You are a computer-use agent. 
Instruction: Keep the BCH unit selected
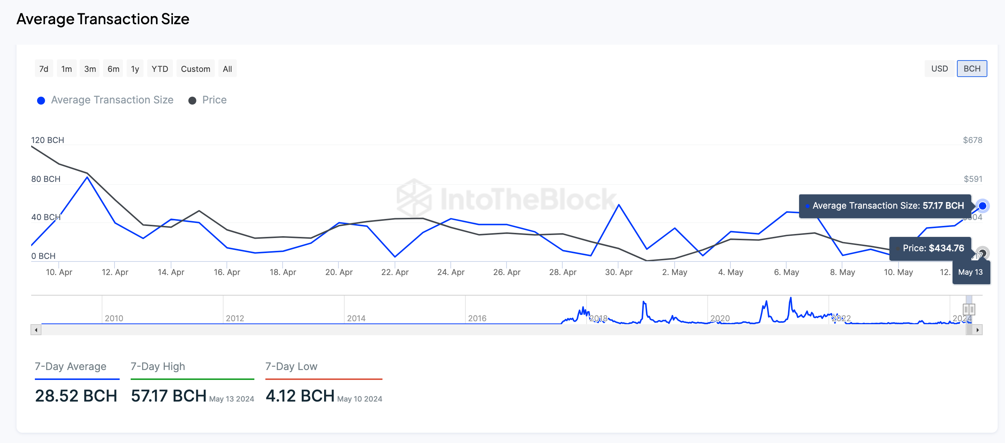tap(972, 68)
